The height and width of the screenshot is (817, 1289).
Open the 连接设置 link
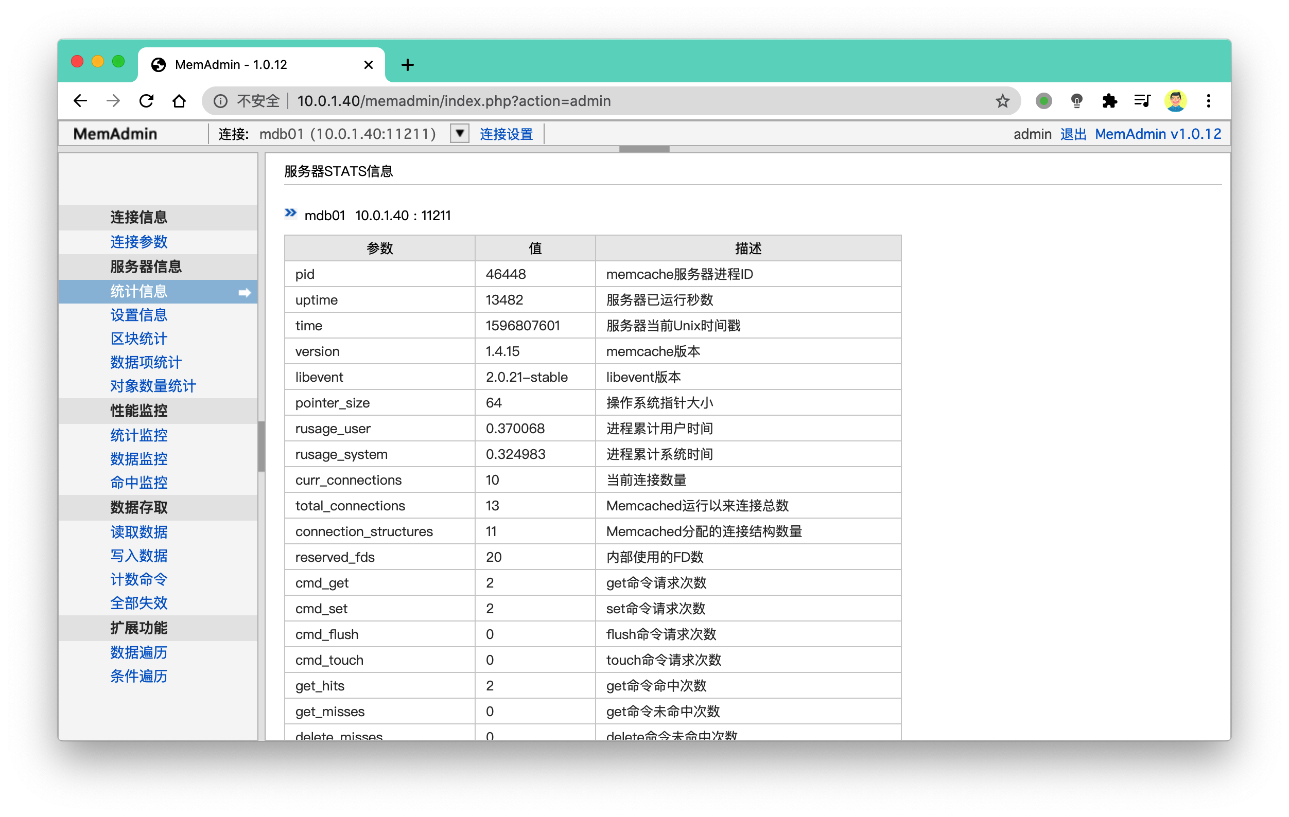(x=507, y=134)
